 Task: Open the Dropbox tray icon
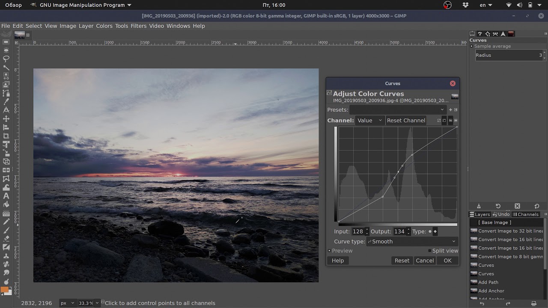tap(465, 5)
